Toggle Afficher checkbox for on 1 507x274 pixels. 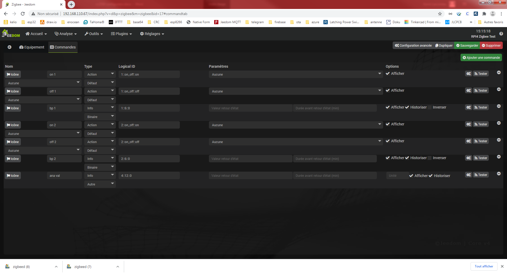[x=388, y=74]
